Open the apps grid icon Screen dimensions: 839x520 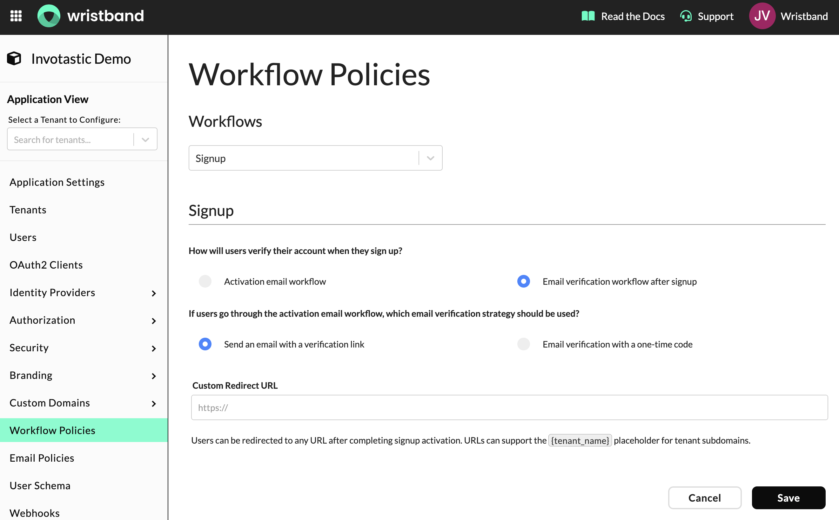click(x=16, y=16)
